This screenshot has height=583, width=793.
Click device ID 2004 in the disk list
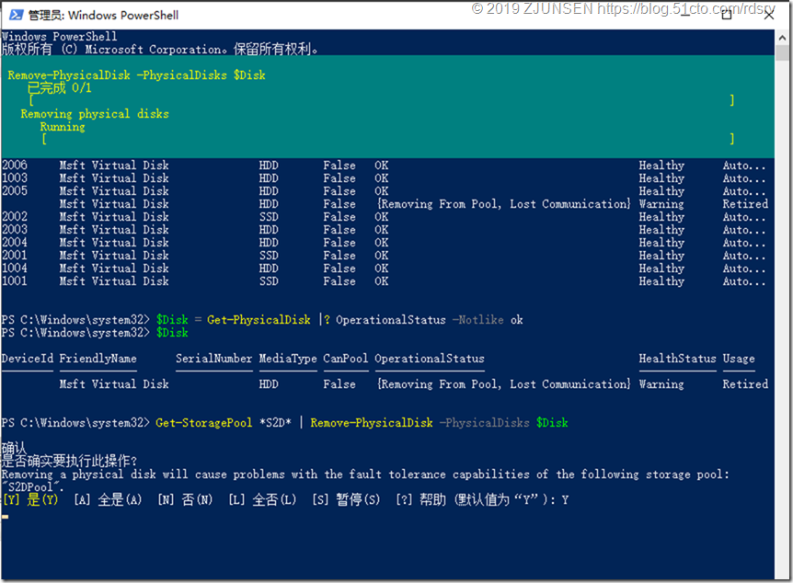click(x=14, y=243)
